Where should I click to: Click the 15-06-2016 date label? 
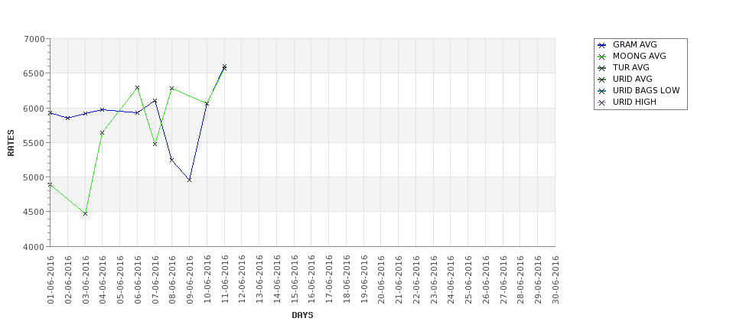[x=294, y=280]
